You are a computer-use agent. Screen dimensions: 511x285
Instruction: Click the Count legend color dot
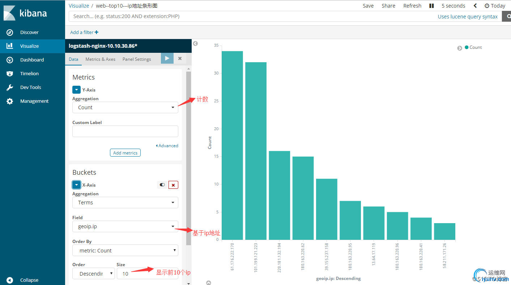coord(467,47)
